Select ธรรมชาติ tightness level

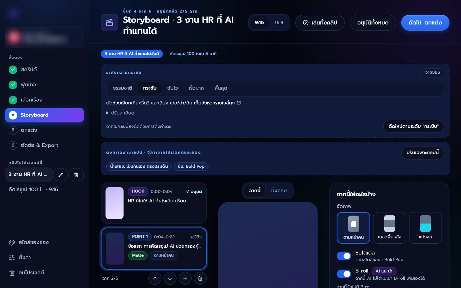pyautogui.click(x=122, y=88)
